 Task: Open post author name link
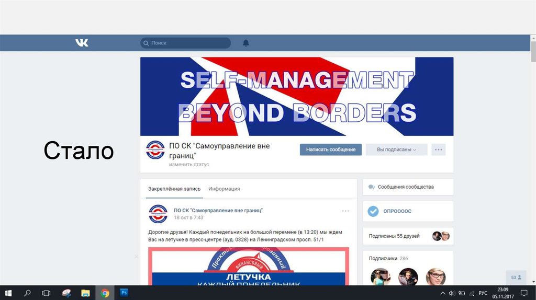click(x=218, y=211)
